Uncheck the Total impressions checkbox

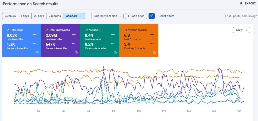coord(47,30)
